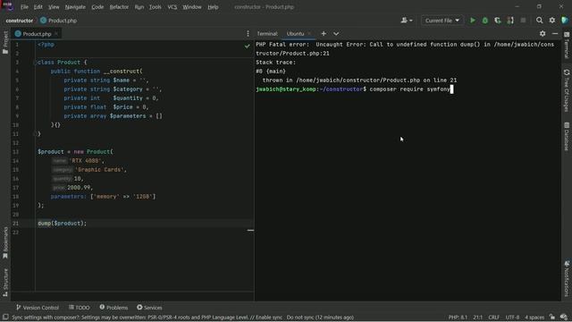Open the Tools menu

tap(155, 7)
